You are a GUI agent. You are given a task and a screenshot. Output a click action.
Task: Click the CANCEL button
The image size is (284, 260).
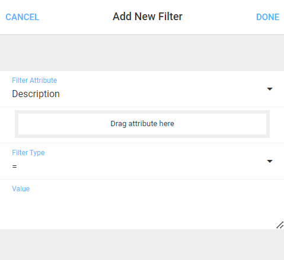(x=23, y=17)
